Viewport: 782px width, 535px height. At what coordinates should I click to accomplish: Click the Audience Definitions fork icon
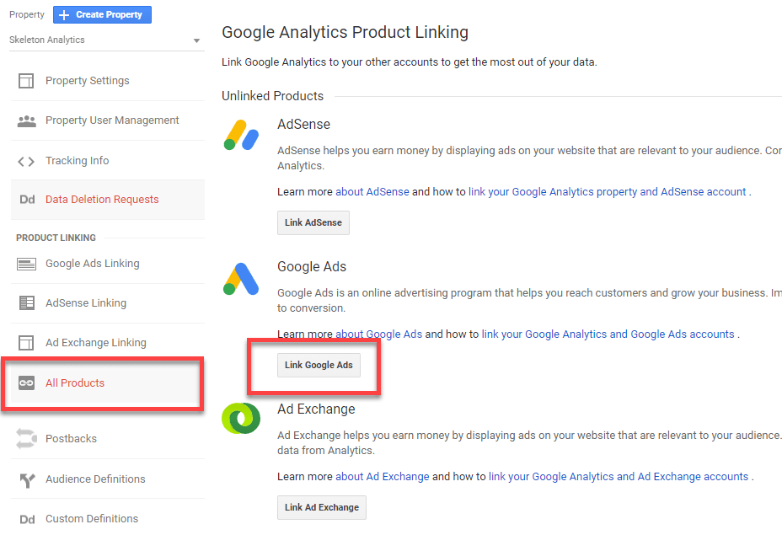pos(28,480)
